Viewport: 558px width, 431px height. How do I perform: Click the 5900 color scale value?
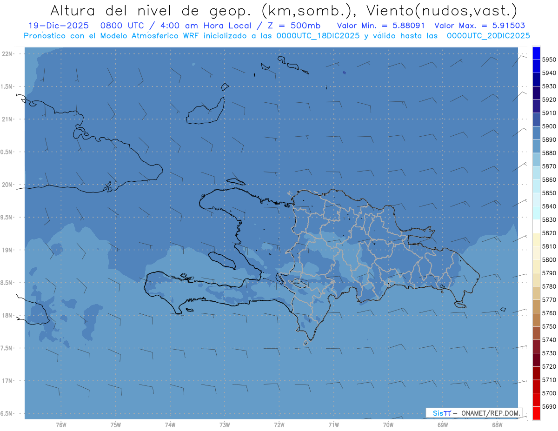549,126
